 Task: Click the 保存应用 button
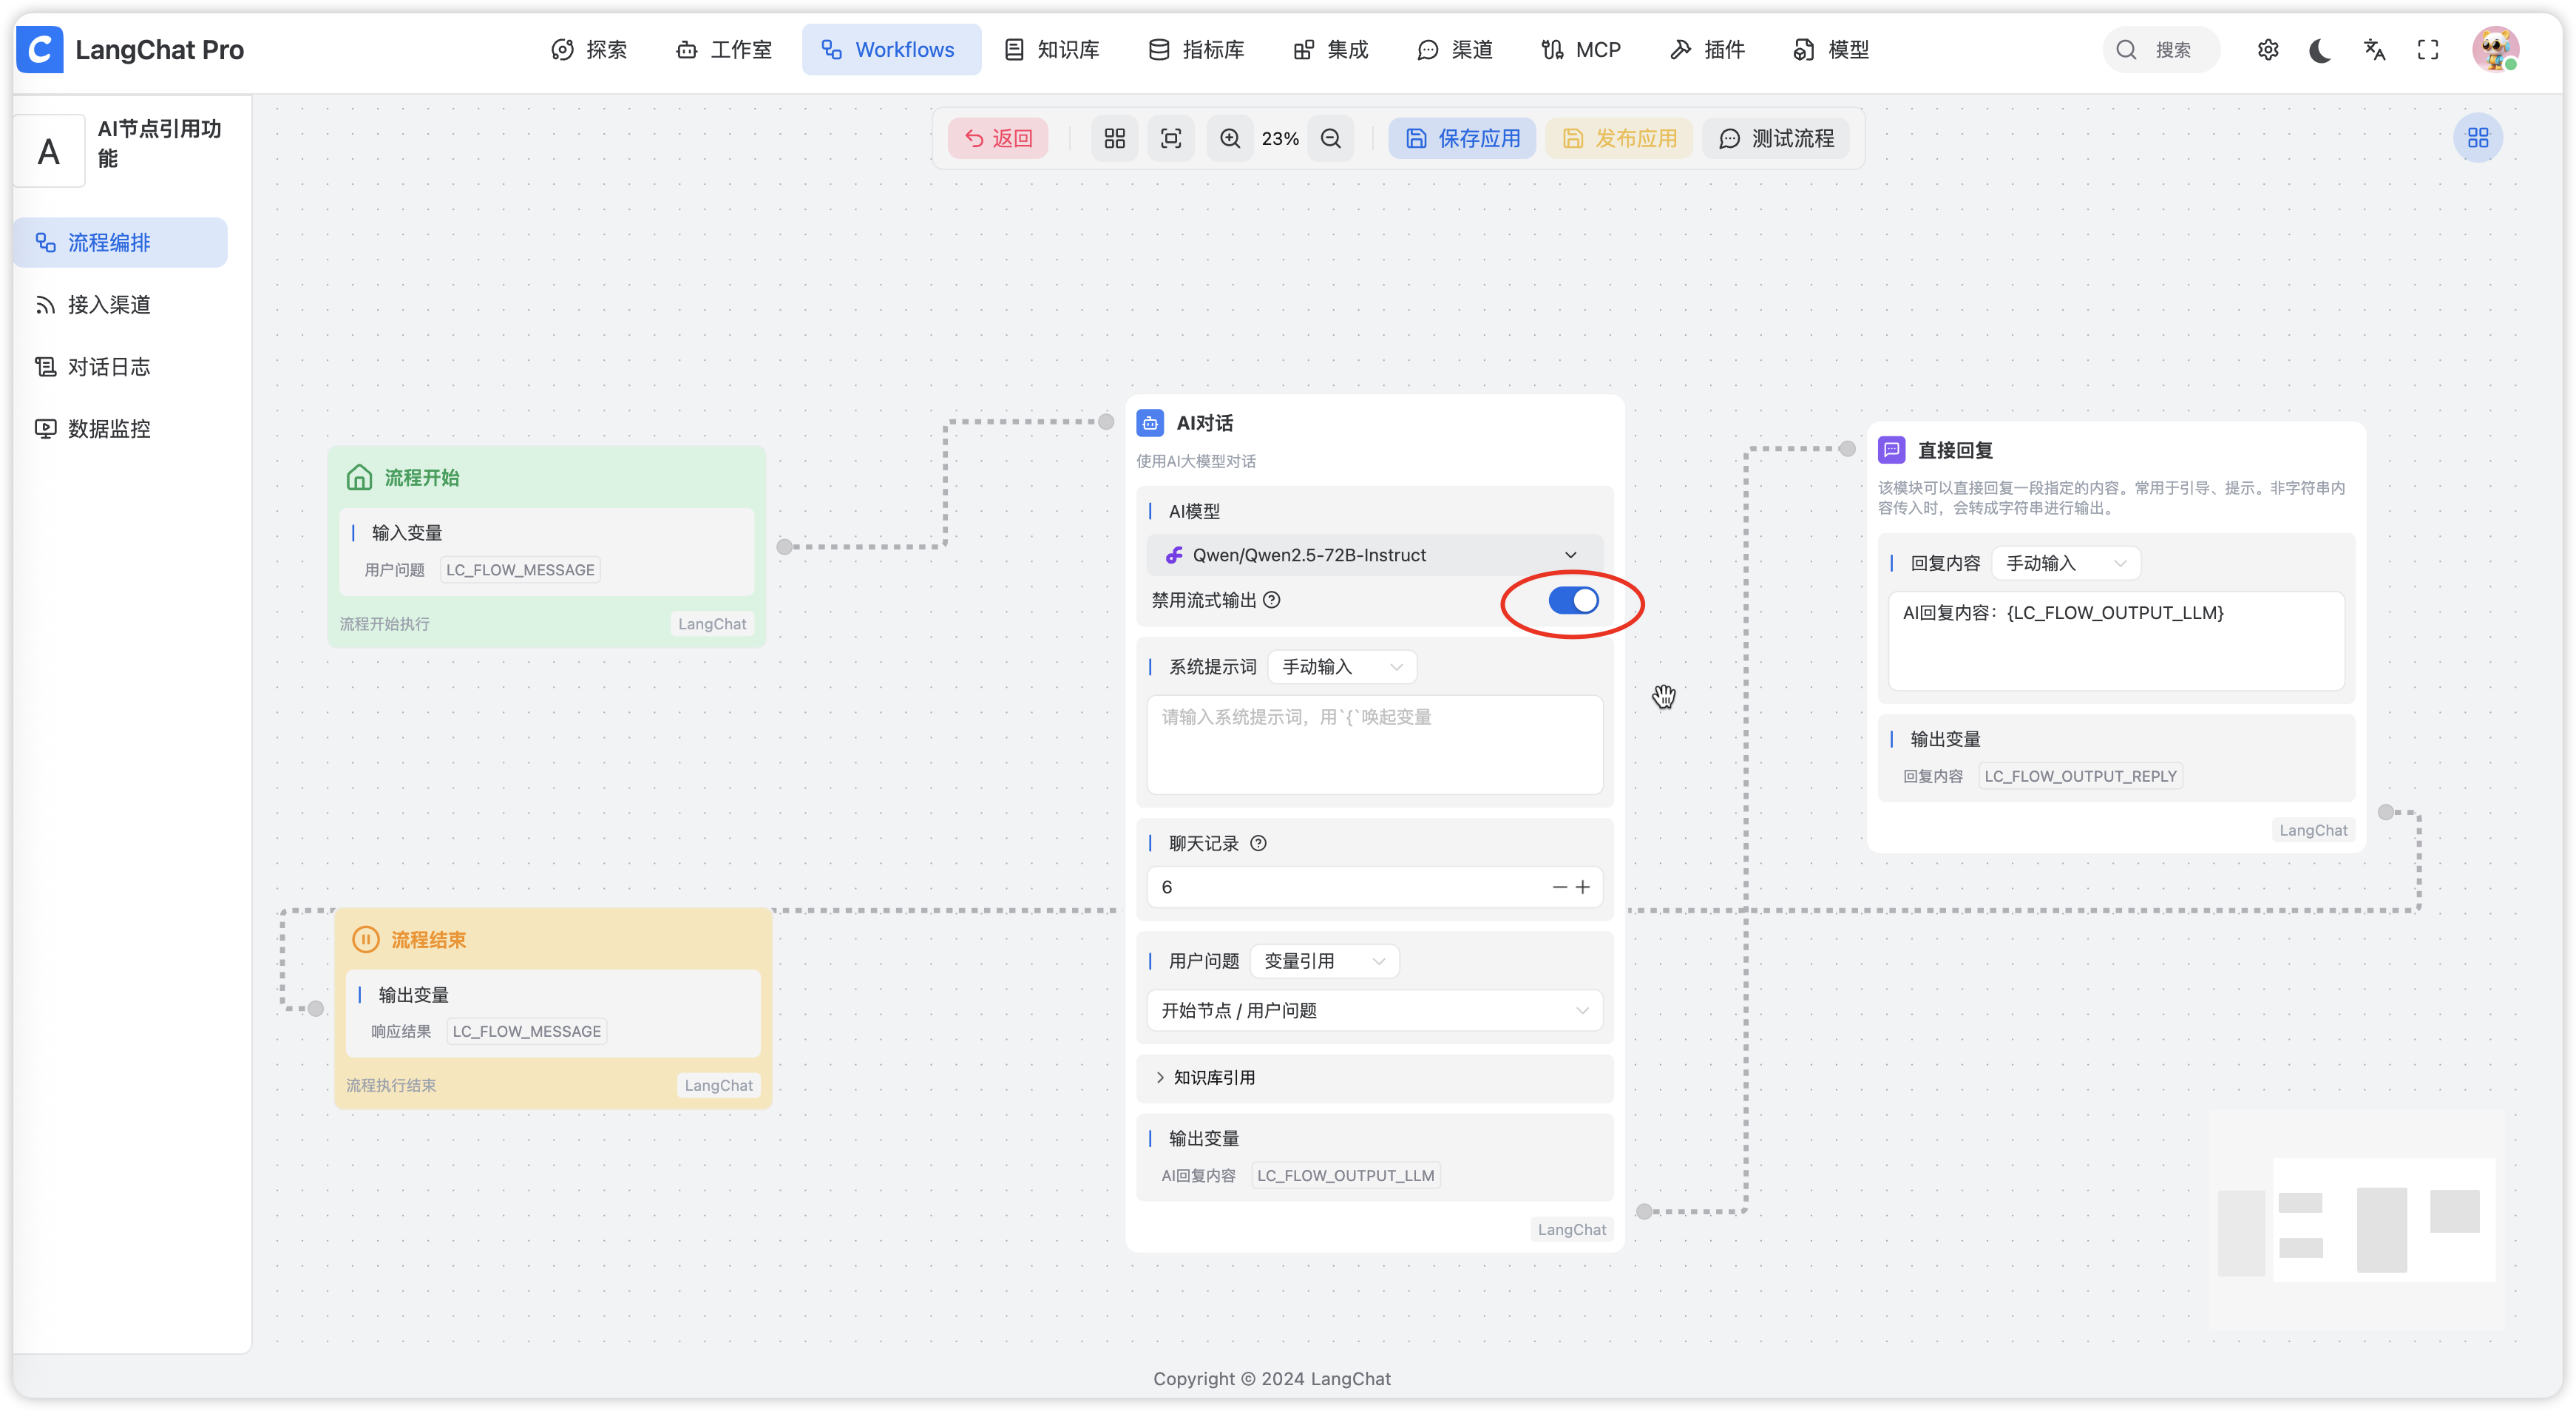tap(1462, 138)
